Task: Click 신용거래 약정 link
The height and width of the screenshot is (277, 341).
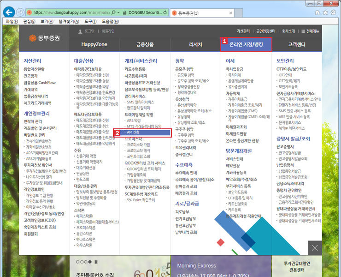Action: (x=86, y=156)
